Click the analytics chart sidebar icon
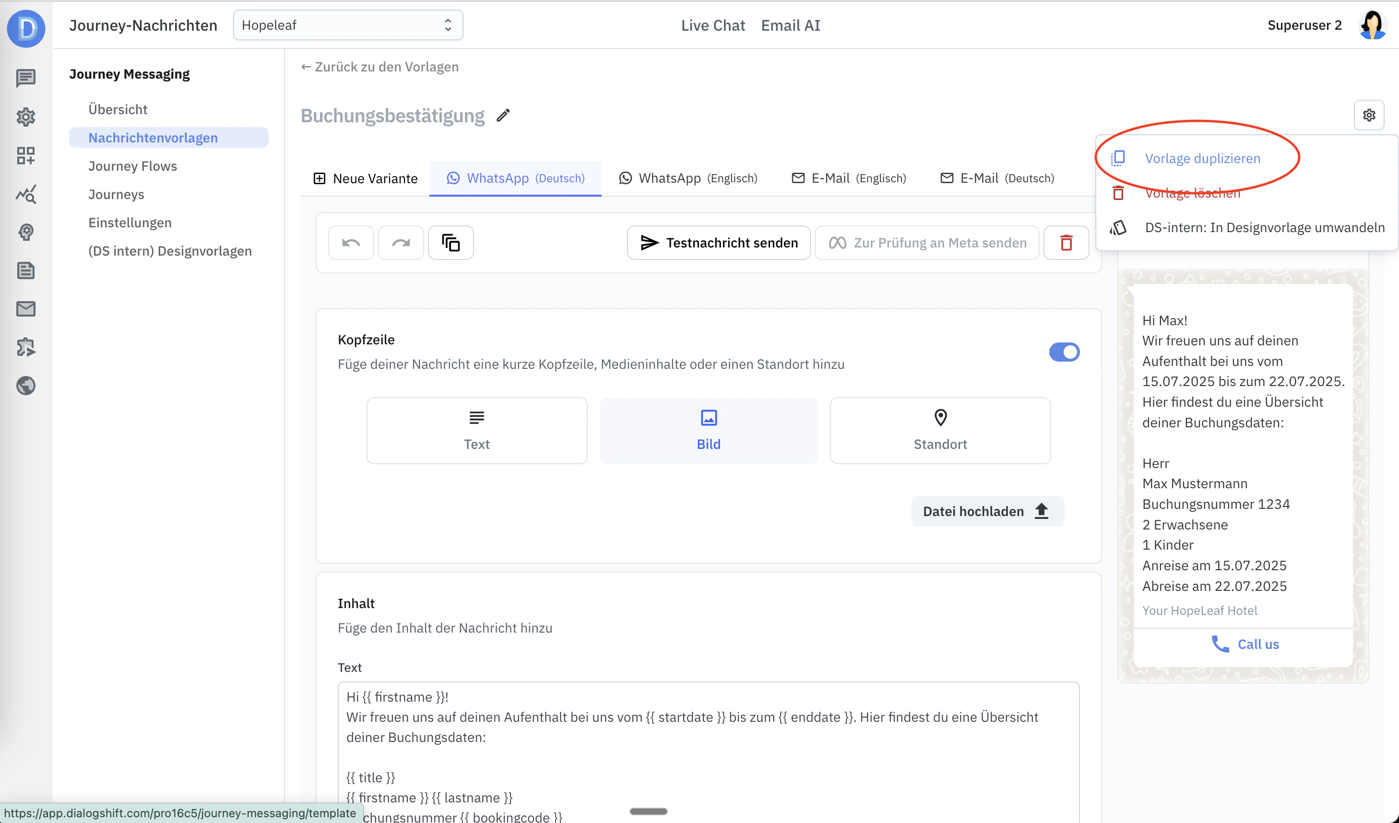The image size is (1399, 823). (25, 194)
